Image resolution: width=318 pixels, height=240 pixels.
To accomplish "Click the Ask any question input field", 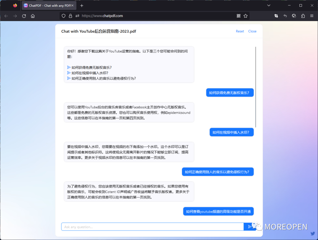I will (x=152, y=227).
